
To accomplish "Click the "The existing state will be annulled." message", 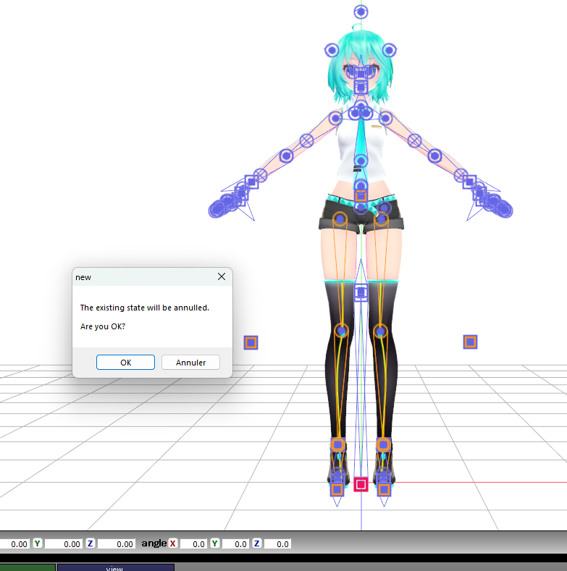I will click(x=145, y=308).
